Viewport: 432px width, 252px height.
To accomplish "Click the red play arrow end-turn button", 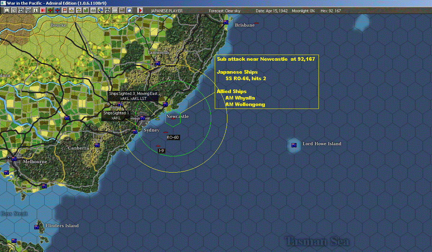I will coord(140,10).
